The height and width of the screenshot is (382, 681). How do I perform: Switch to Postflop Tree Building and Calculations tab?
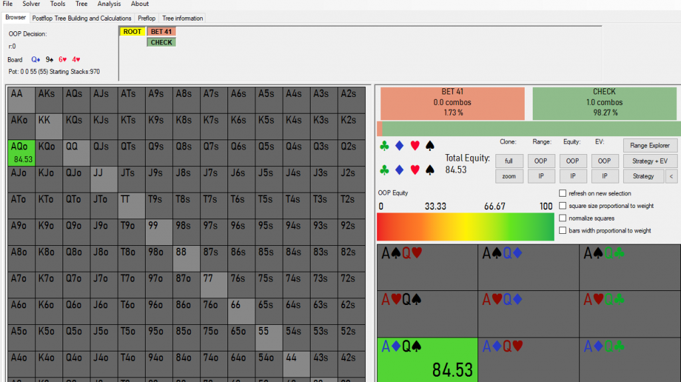(82, 18)
